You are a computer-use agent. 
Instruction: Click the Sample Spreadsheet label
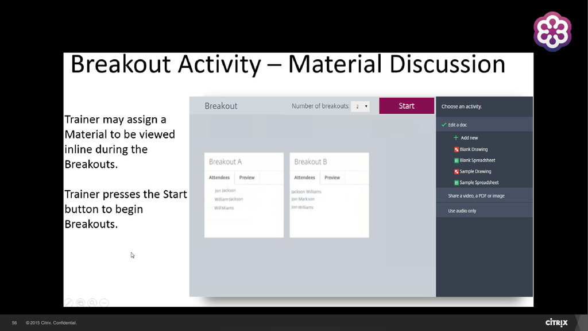click(x=479, y=183)
